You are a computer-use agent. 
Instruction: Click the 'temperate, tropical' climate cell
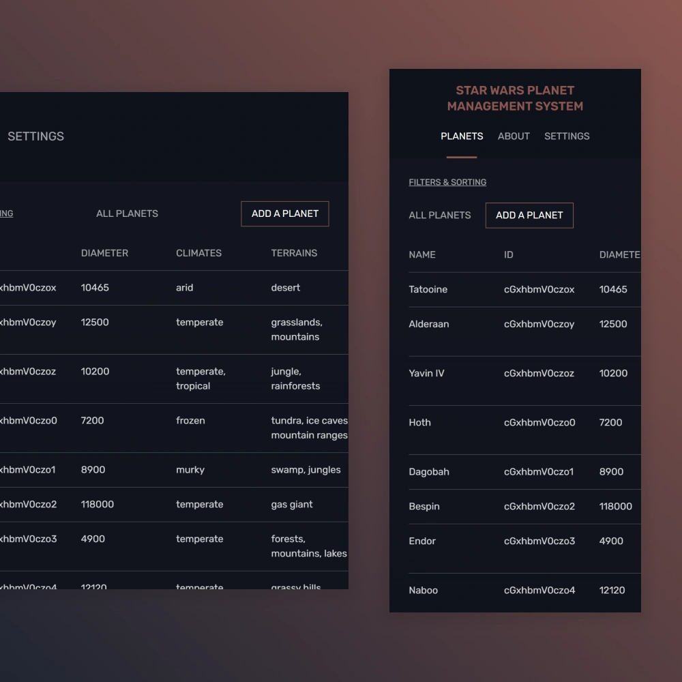pos(201,379)
